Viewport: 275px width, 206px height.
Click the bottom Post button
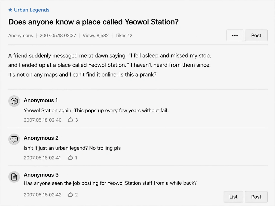[256, 197]
